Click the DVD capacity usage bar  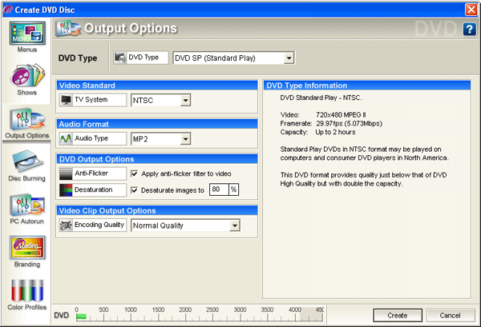tap(200, 317)
